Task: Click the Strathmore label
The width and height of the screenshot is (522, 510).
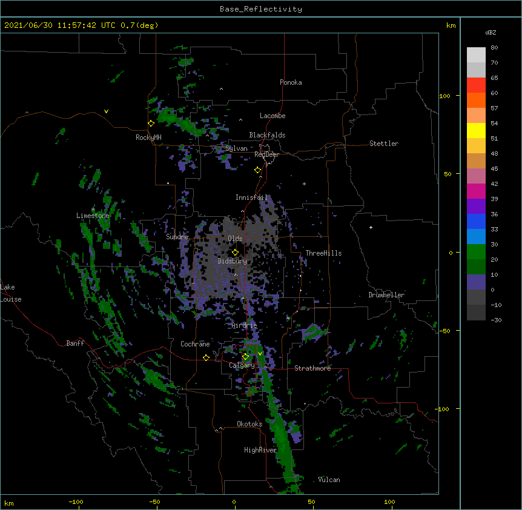Action: coord(312,368)
